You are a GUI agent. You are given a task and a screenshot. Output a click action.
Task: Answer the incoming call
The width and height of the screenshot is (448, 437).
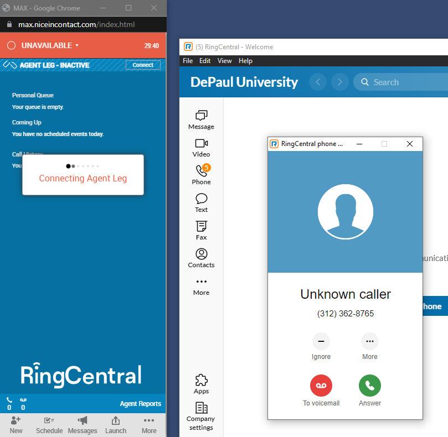369,386
